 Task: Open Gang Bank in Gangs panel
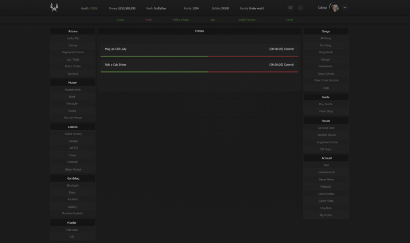coord(326,52)
